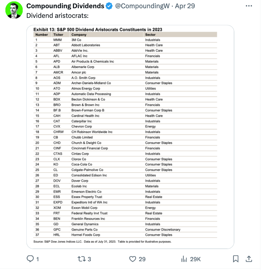This screenshot has height=270, width=261.
Task: Click the like count showing 29
Action: 142,259
